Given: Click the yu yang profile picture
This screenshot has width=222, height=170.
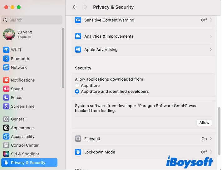Looking at the screenshot, I should [x=9, y=34].
